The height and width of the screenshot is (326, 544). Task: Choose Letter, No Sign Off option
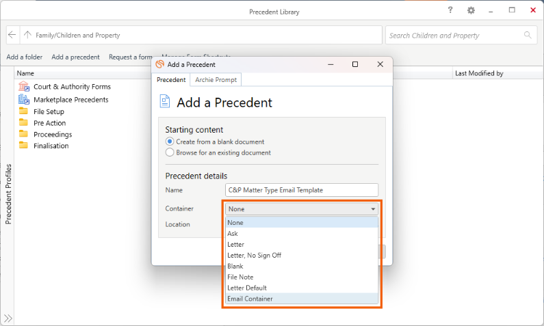(x=254, y=255)
